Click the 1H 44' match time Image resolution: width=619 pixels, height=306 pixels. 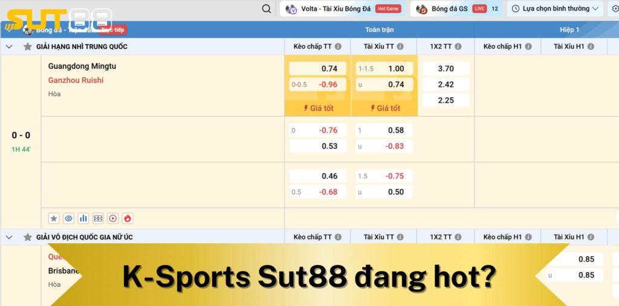21,150
